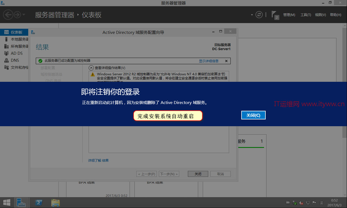The image size is (347, 208).
Task: Collapse the 查看详细操作结果(V) section
Action: pyautogui.click(x=91, y=68)
